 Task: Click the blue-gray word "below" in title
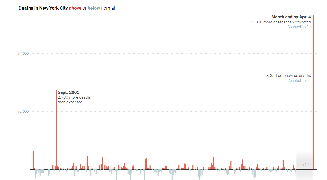click(94, 8)
